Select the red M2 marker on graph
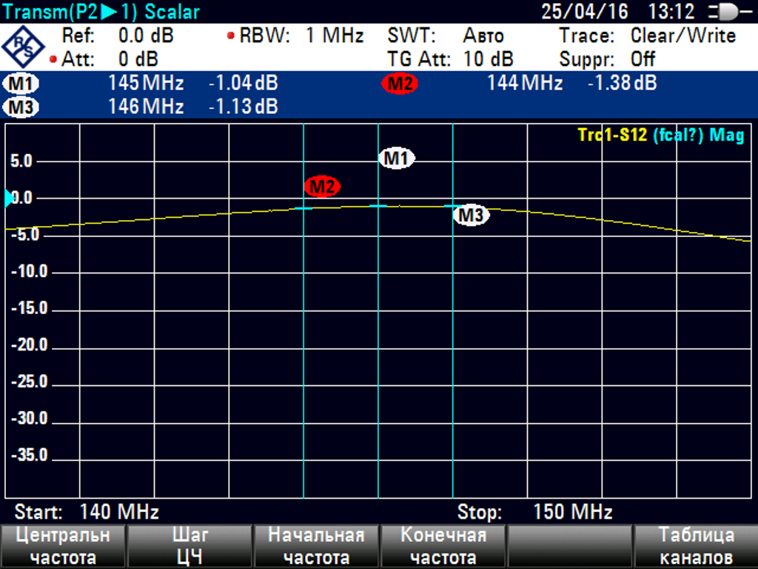This screenshot has width=758, height=569. tap(322, 187)
